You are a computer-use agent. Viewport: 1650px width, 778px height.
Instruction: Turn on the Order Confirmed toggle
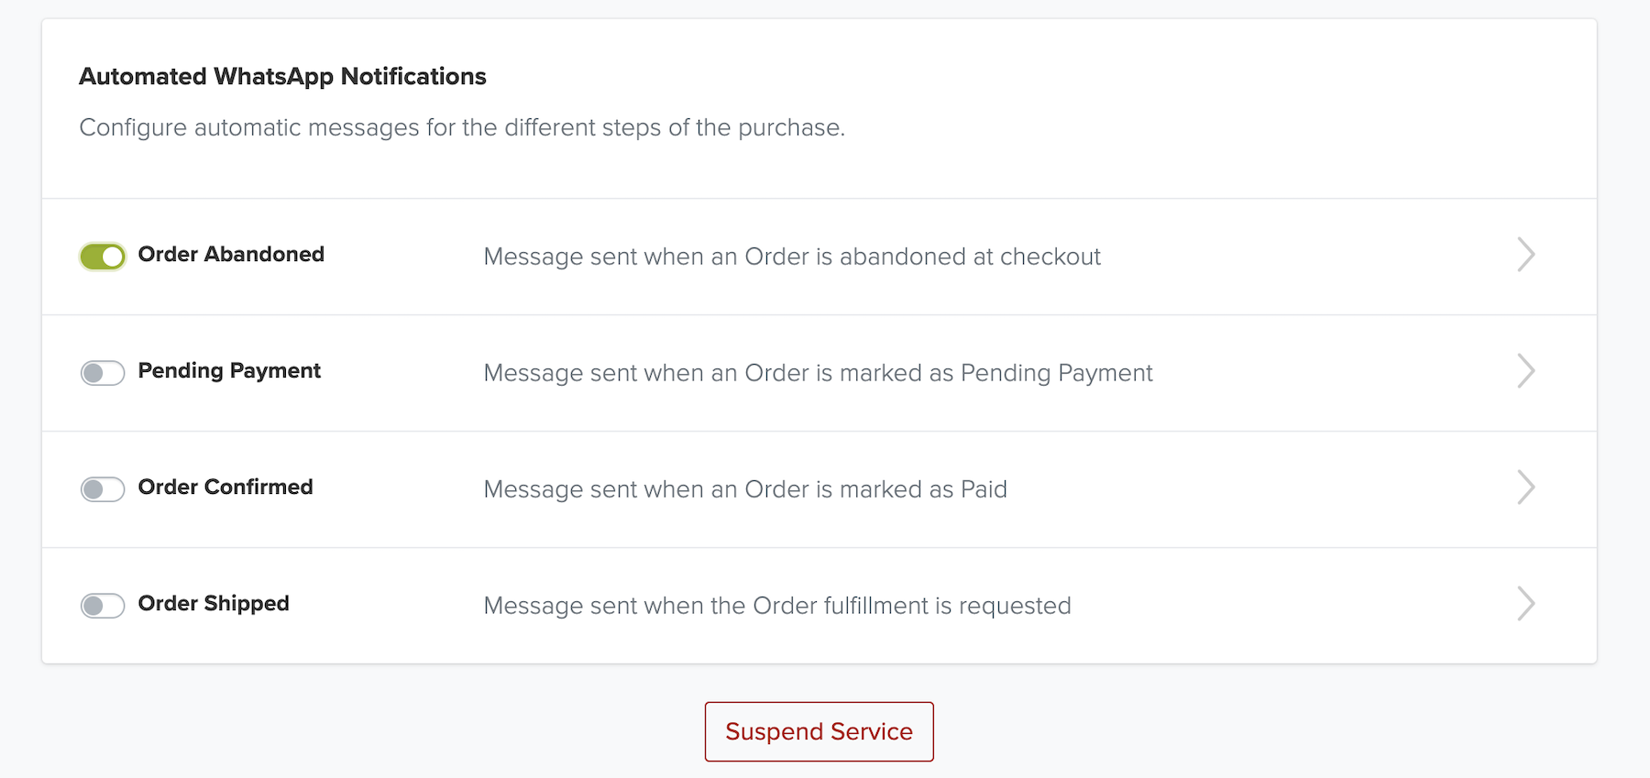click(103, 489)
